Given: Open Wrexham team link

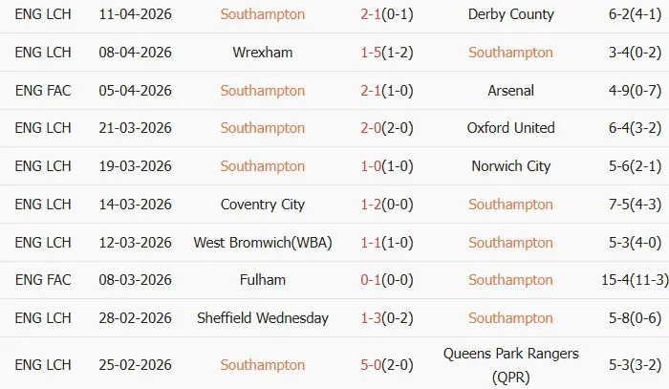Looking at the screenshot, I should [x=263, y=53].
